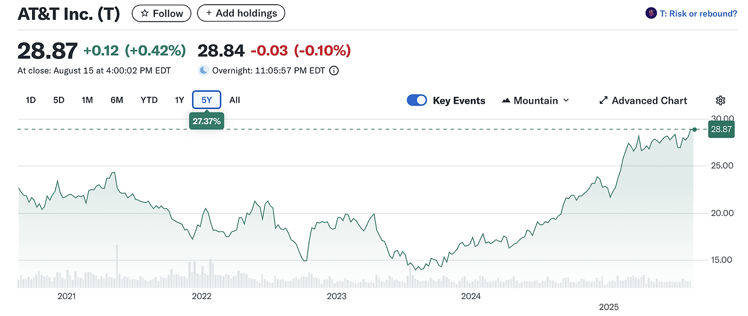The image size is (748, 316).
Task: Open the T: Risk or rebound? link
Action: (x=698, y=13)
